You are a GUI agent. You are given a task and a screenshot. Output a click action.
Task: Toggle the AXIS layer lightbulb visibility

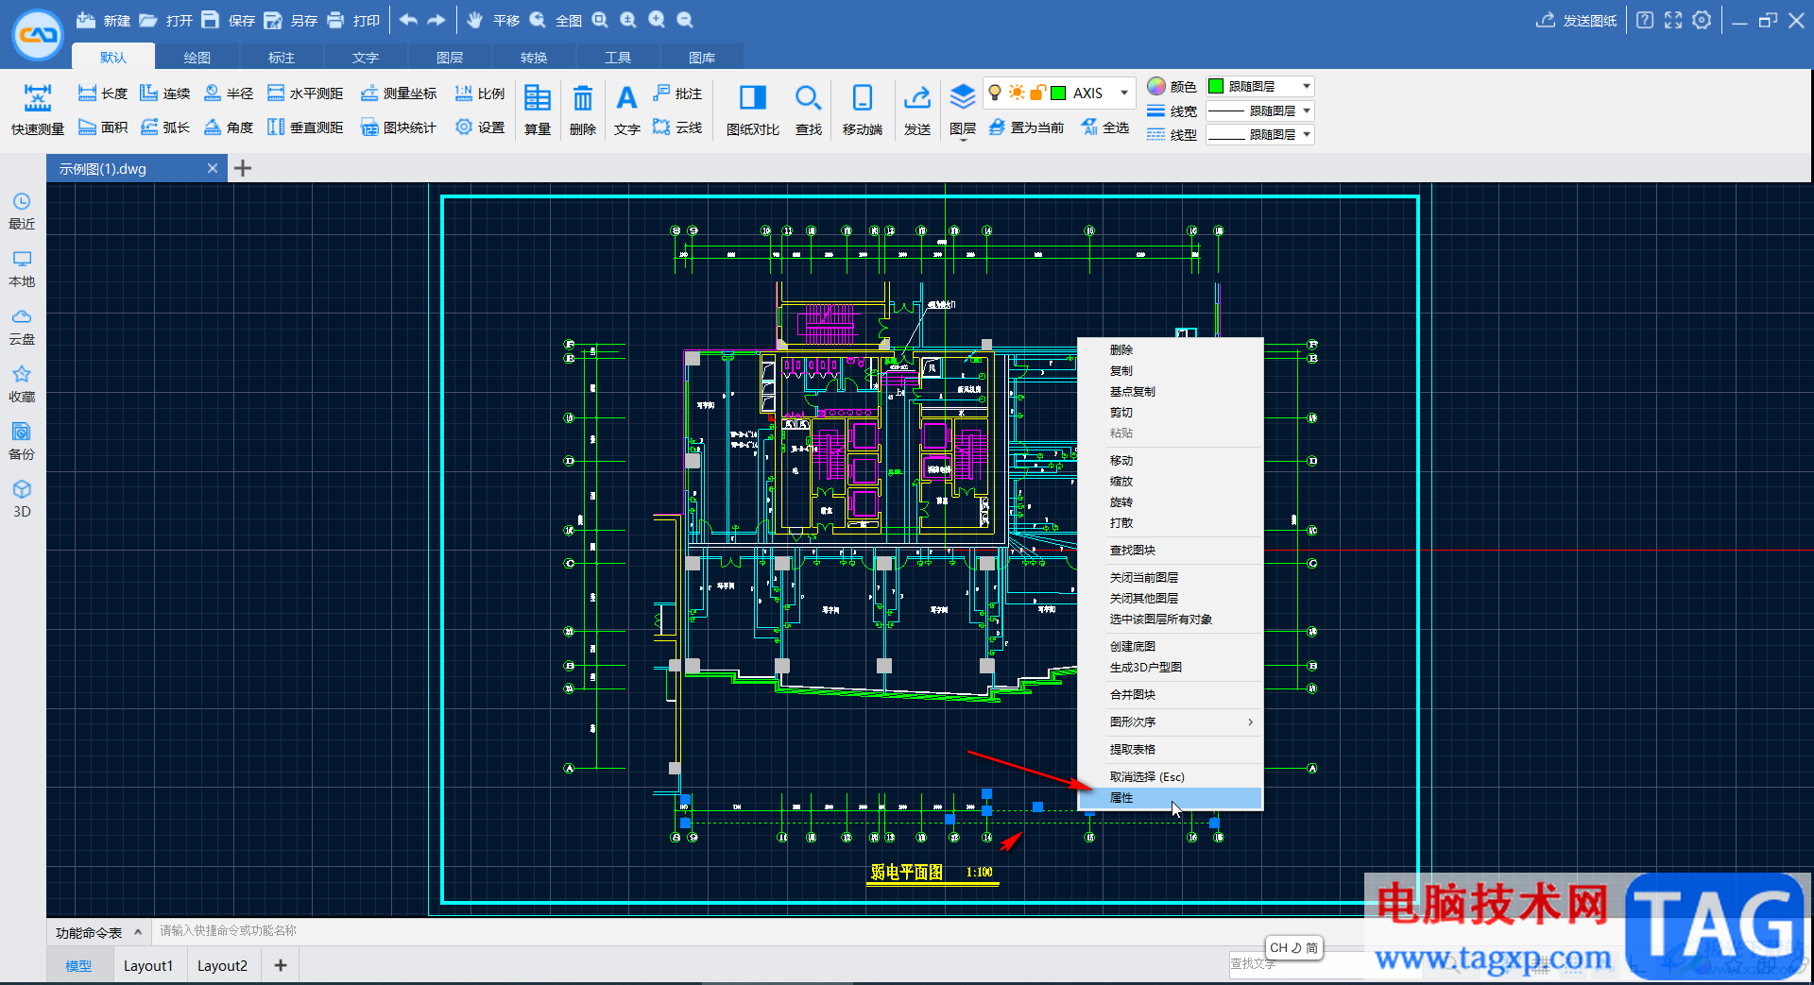[995, 93]
